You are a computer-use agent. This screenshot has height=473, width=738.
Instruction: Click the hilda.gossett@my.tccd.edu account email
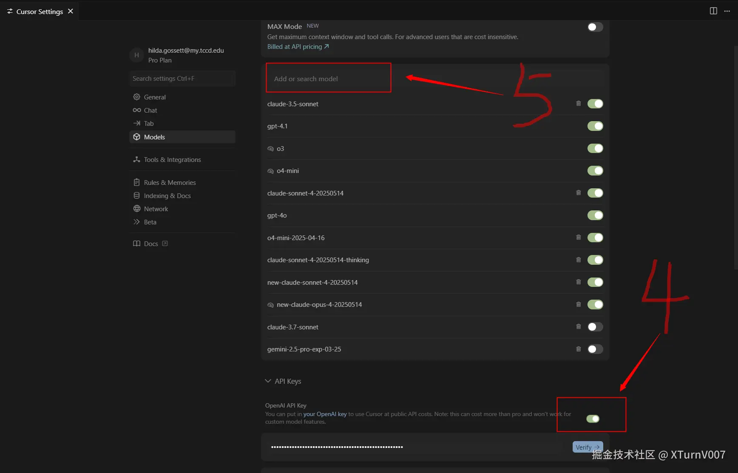(x=186, y=50)
